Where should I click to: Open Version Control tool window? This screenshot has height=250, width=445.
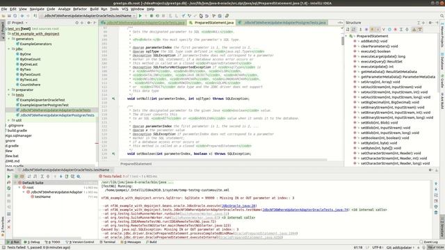pyautogui.click(x=80, y=242)
